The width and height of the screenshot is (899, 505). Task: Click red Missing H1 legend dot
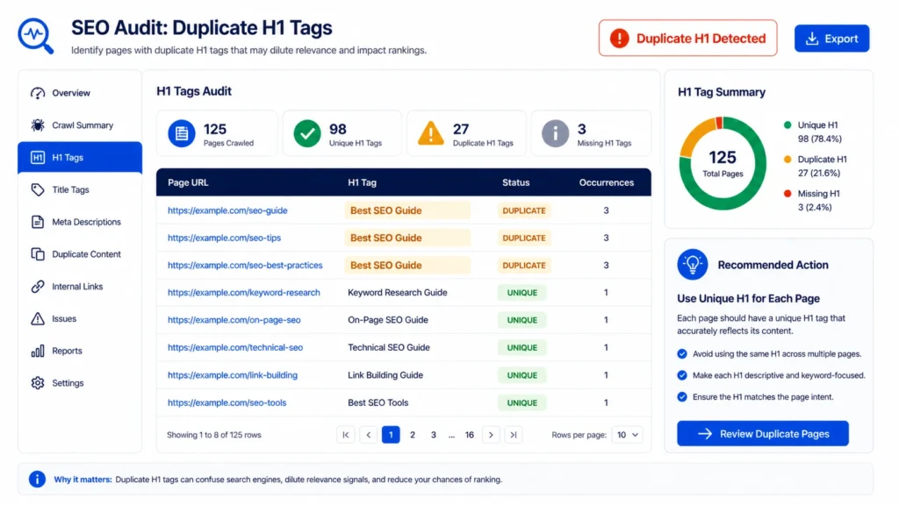(788, 194)
